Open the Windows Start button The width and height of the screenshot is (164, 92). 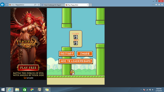point(3,90)
